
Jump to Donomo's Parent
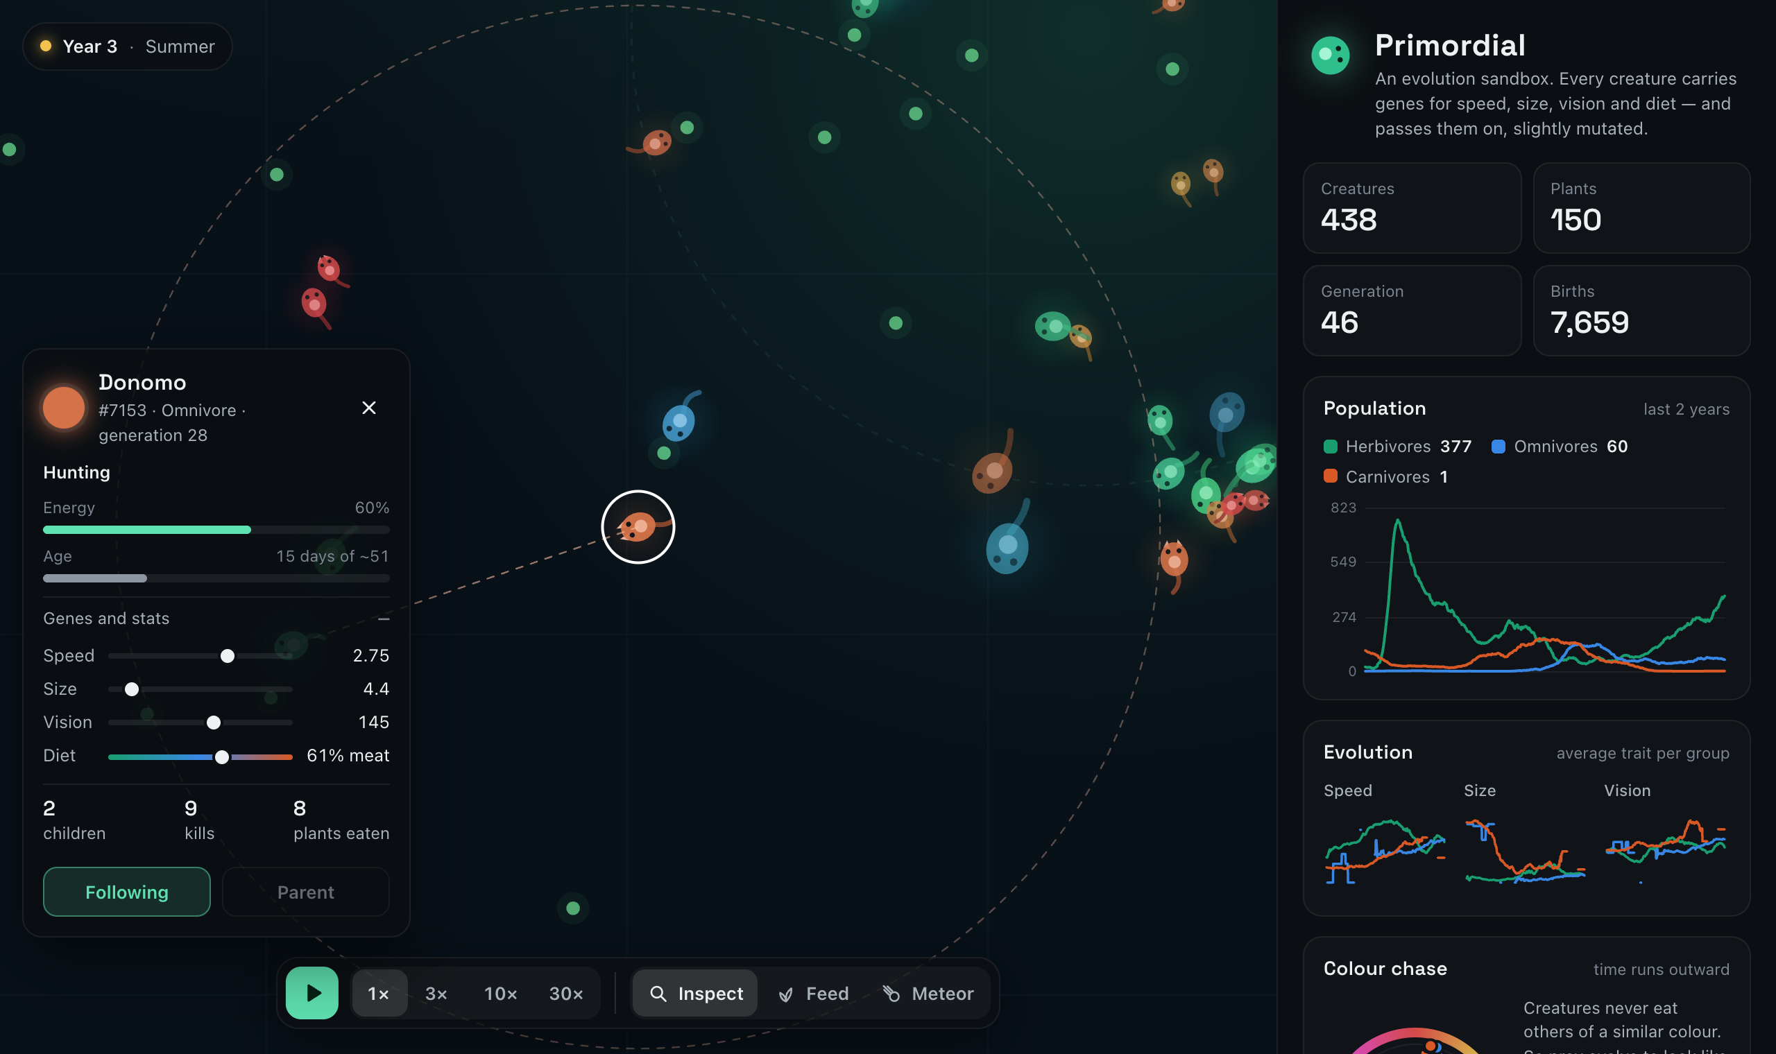click(305, 891)
